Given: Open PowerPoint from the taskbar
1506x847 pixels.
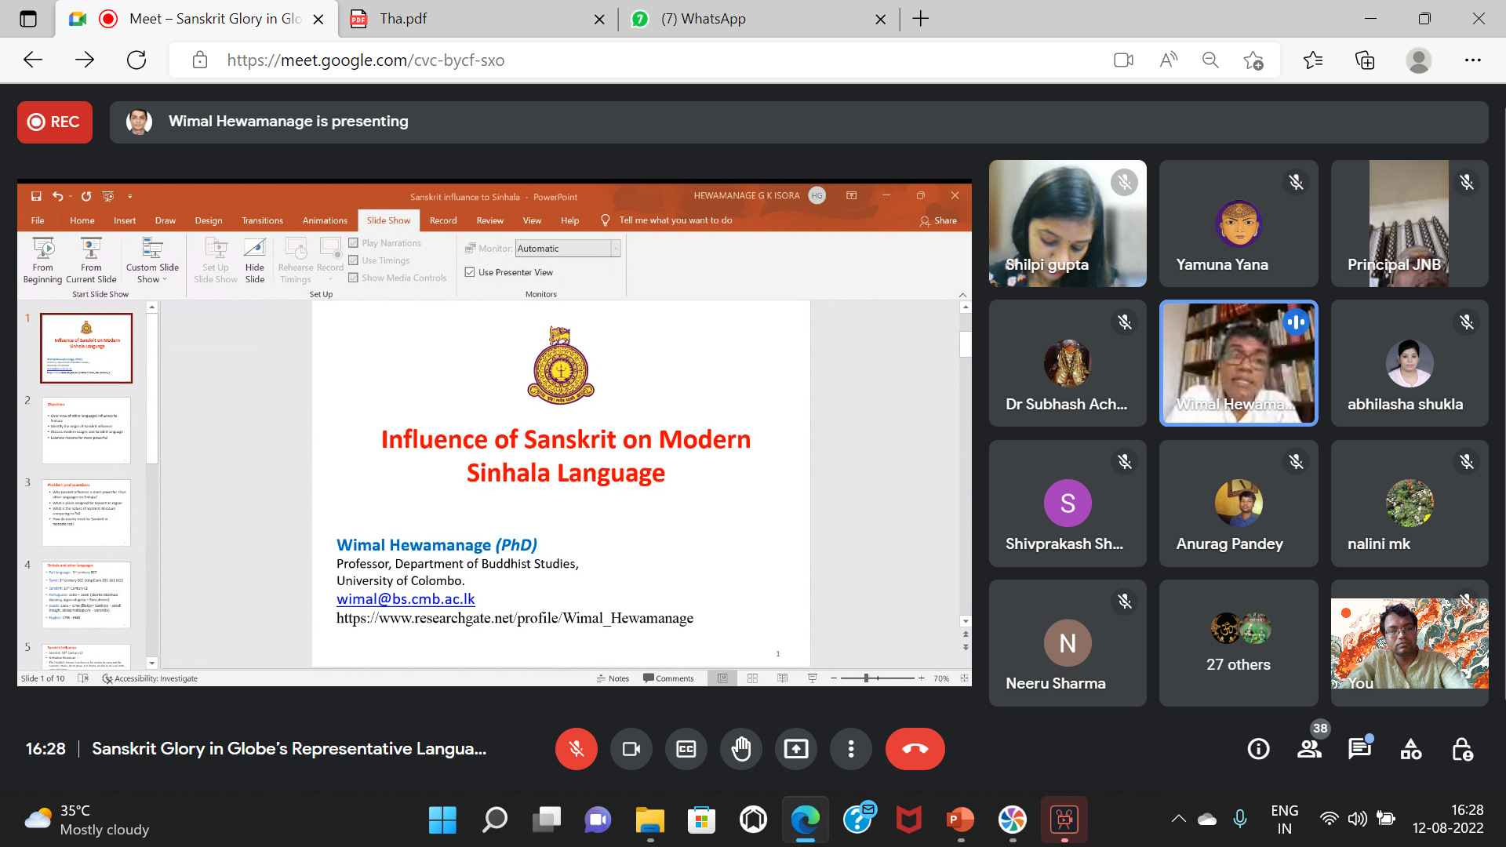Looking at the screenshot, I should click(960, 820).
